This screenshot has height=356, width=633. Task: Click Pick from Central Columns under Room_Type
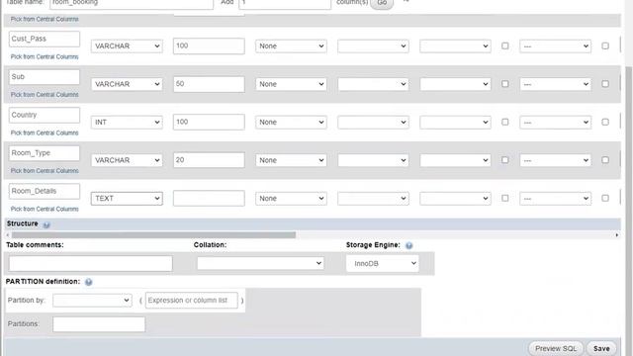45,171
